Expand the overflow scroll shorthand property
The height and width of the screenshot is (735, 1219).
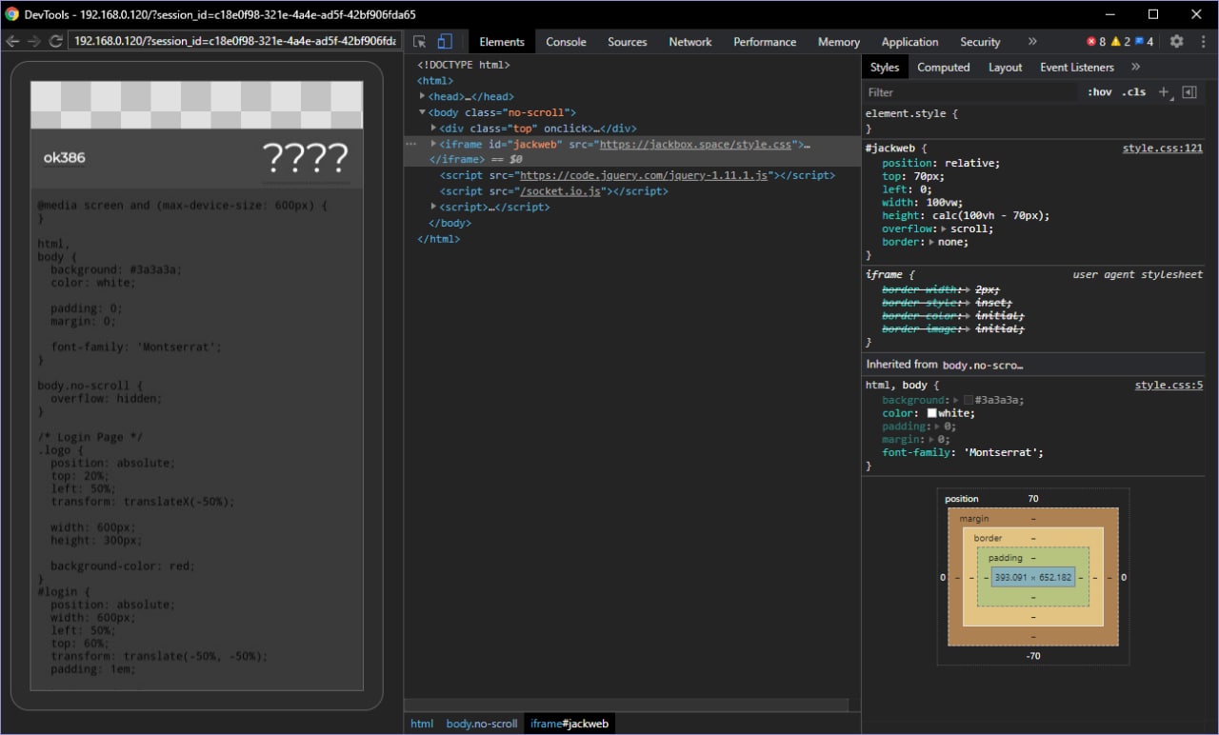pos(944,228)
